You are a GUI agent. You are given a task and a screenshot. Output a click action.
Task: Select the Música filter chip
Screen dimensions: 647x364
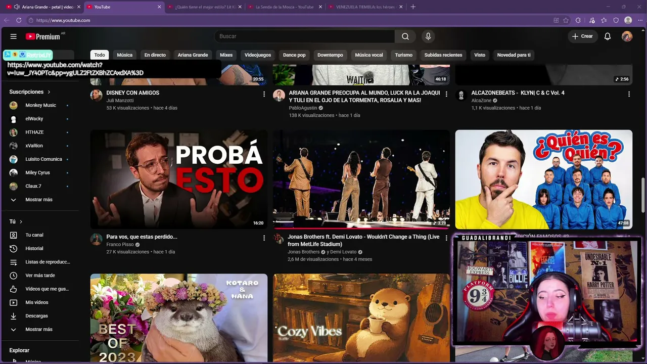(x=125, y=55)
